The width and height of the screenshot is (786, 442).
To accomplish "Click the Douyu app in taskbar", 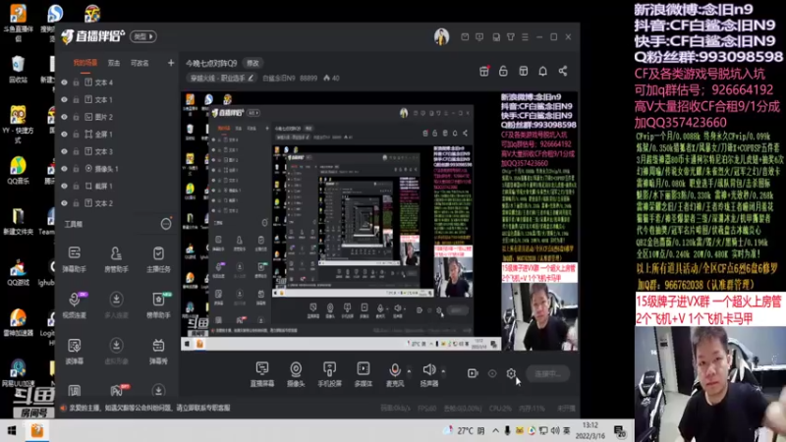I will click(37, 430).
